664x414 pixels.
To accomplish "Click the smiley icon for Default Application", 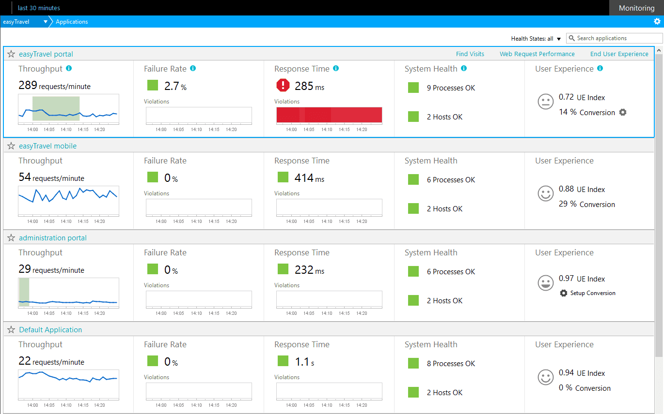I will click(546, 377).
